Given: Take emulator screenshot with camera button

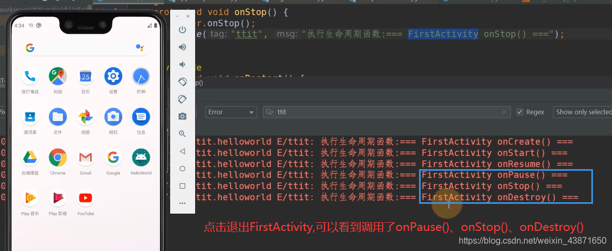Looking at the screenshot, I should (182, 117).
